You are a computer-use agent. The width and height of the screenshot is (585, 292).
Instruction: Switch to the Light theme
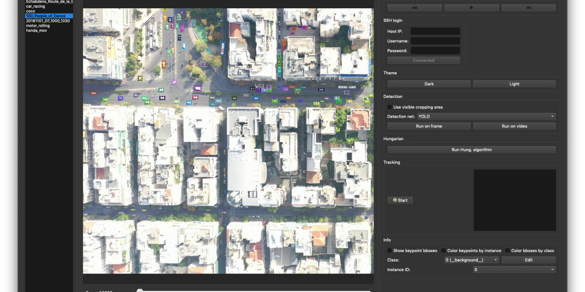click(x=514, y=84)
